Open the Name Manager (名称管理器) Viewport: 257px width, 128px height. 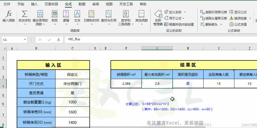[158, 18]
